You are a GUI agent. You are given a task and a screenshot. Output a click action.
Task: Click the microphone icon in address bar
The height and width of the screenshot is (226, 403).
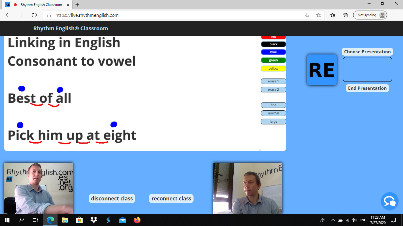[x=307, y=15]
